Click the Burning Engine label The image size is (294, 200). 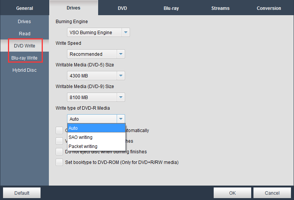[x=72, y=22]
